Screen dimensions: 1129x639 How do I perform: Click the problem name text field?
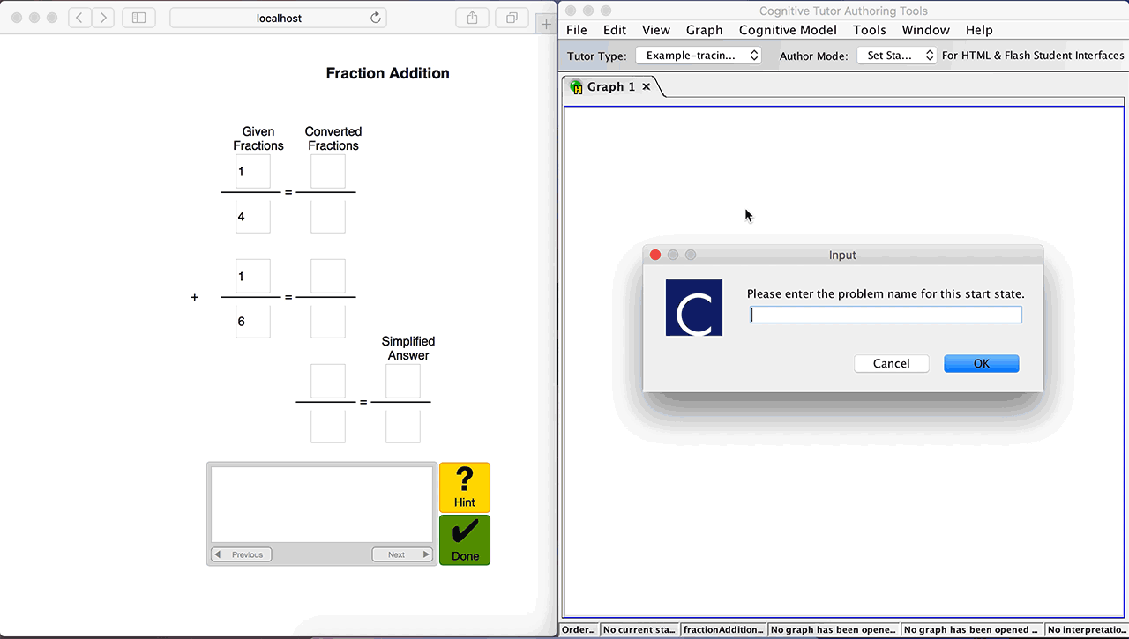885,314
